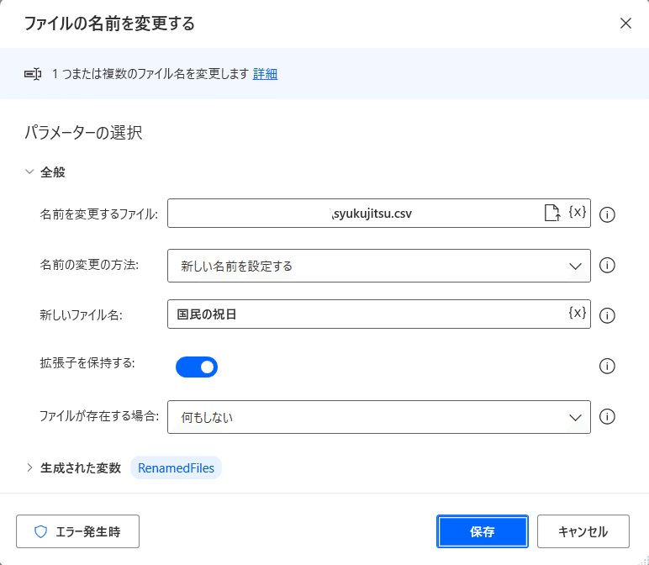Close the rename file dialog

click(625, 24)
